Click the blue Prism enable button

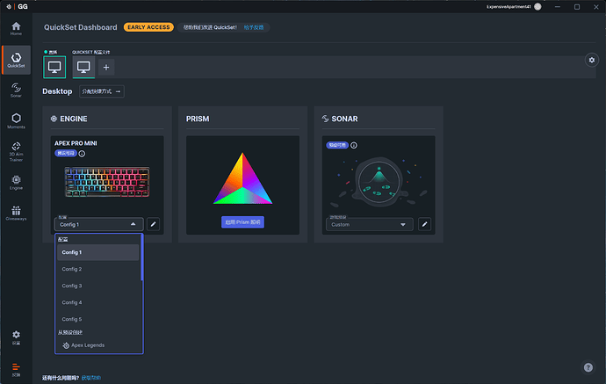tap(242, 222)
